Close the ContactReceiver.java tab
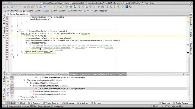This screenshot has height=109, width=195. [x=28, y=14]
